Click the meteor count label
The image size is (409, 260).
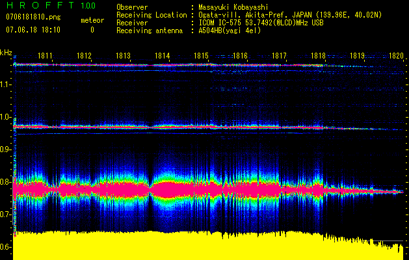coord(92,21)
